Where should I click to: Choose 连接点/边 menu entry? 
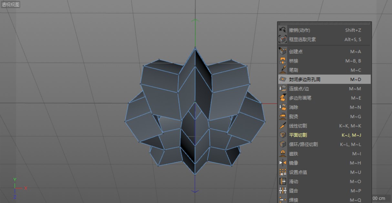click(302, 88)
